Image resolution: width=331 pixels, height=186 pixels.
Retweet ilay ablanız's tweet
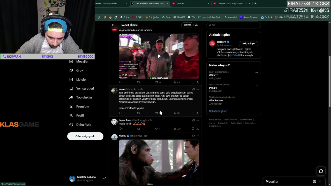click(138, 129)
